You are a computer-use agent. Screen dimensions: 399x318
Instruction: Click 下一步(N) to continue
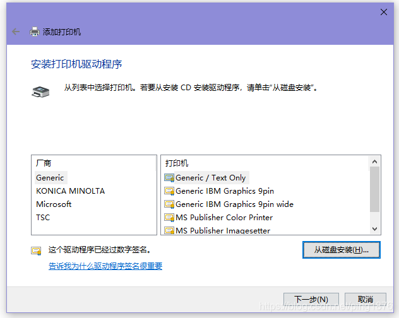311,299
